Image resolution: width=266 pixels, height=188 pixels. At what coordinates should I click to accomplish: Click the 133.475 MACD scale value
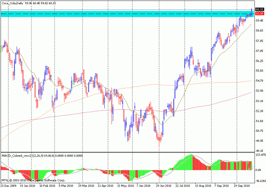[x=260, y=154]
